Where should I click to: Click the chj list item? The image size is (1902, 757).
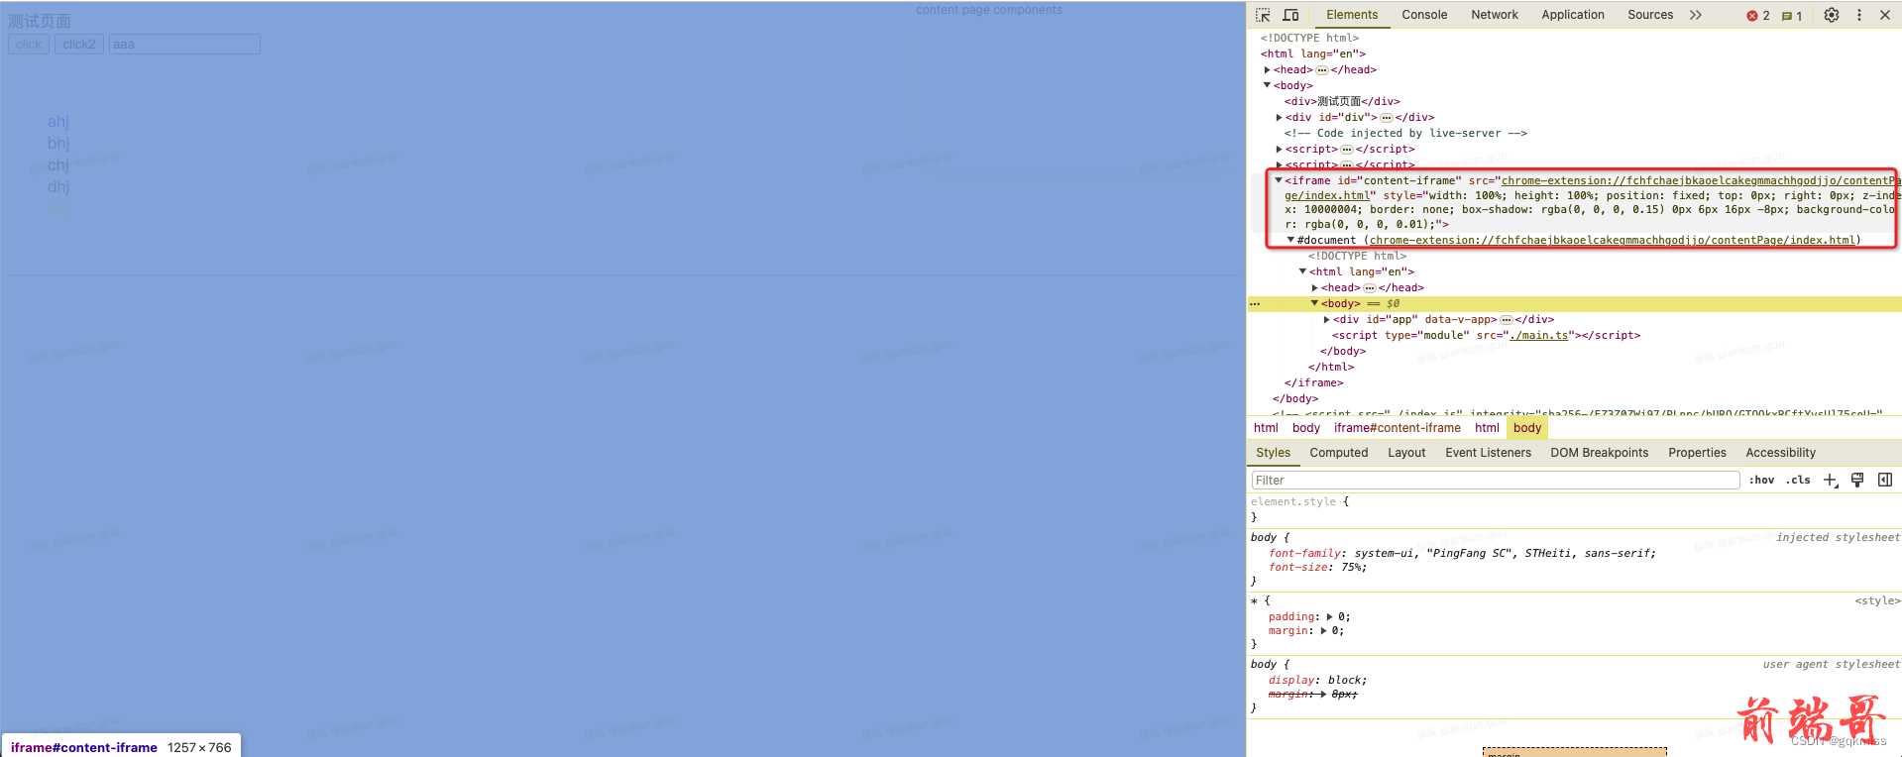(x=58, y=165)
